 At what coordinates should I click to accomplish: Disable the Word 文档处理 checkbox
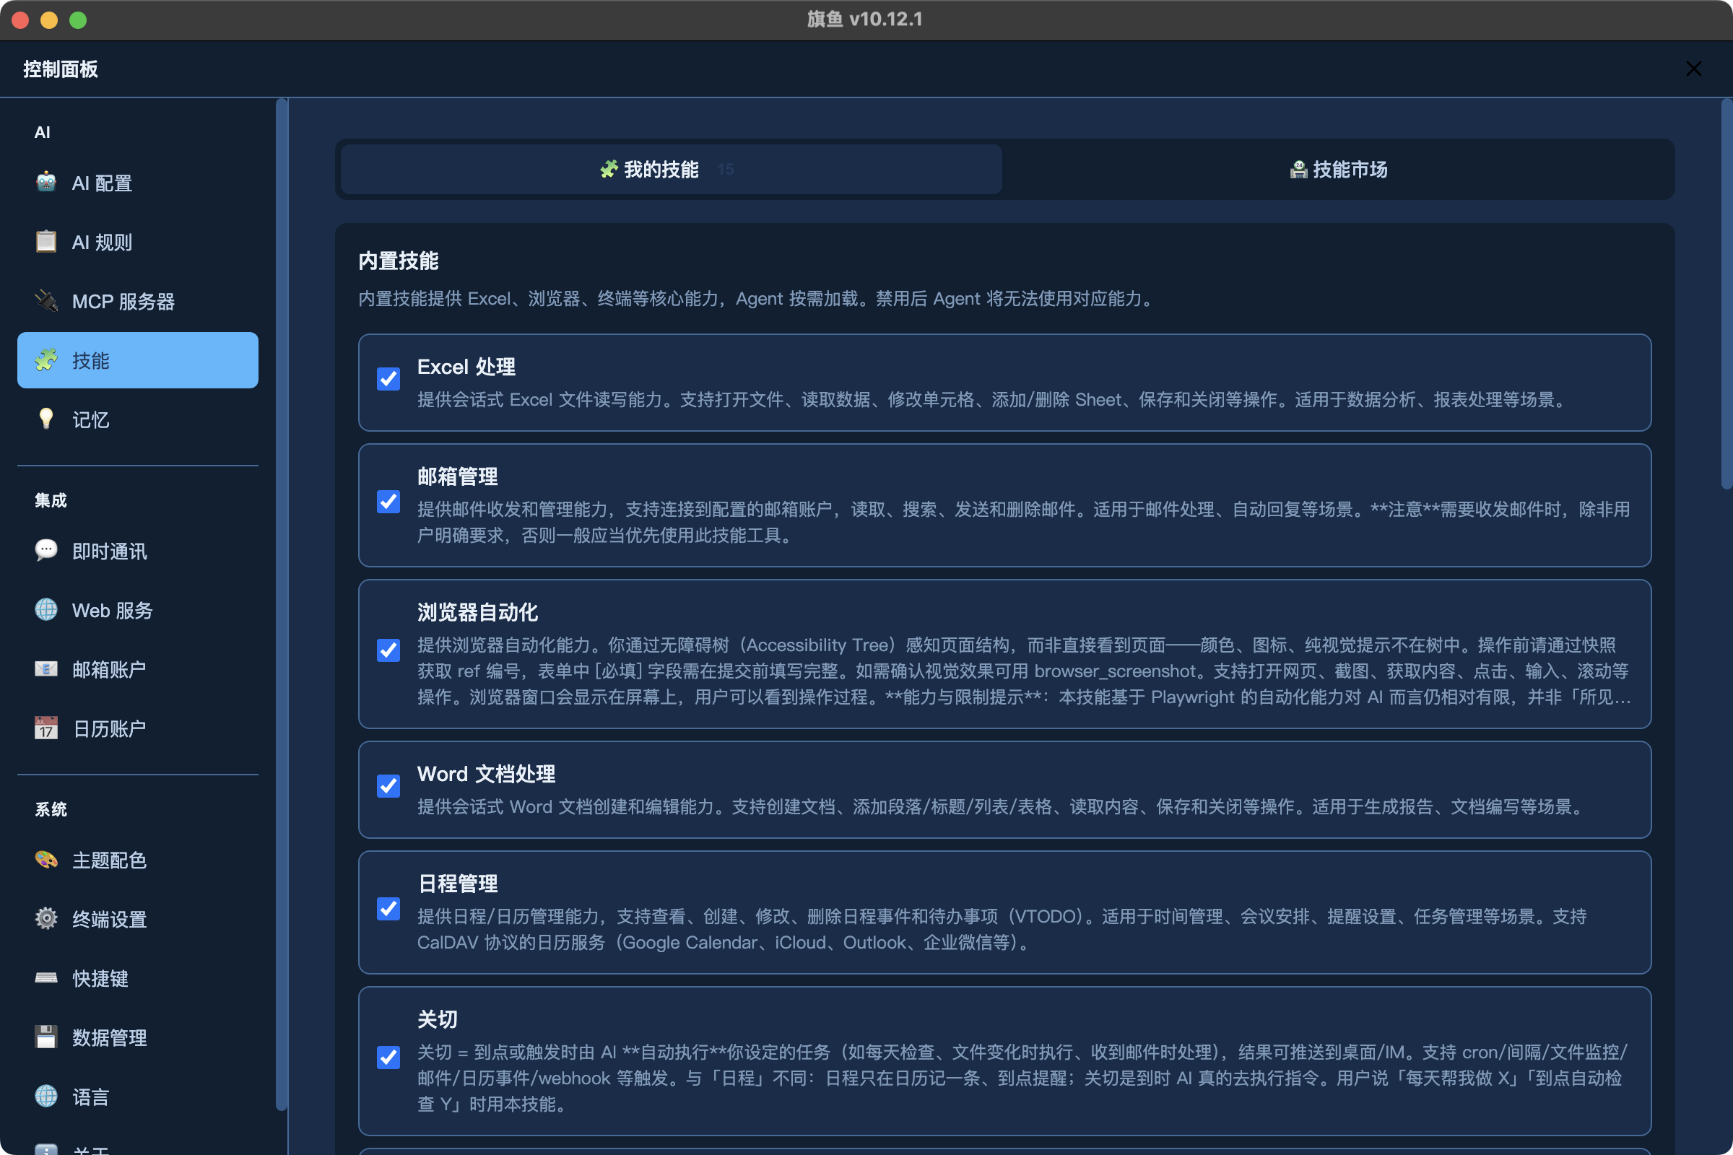[388, 786]
